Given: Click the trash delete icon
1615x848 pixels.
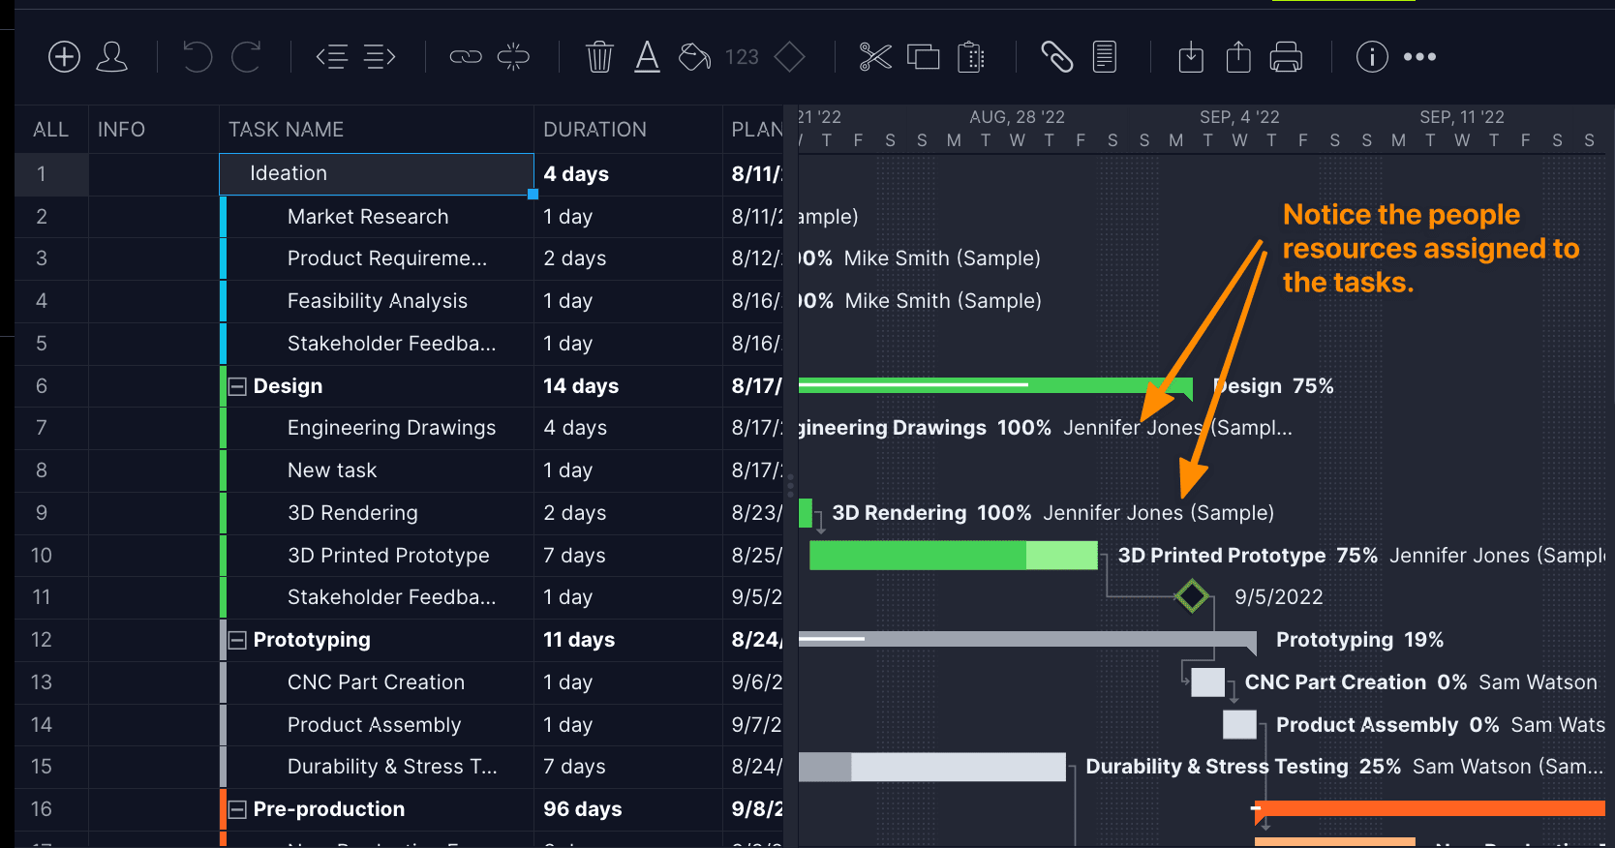Looking at the screenshot, I should click(599, 57).
